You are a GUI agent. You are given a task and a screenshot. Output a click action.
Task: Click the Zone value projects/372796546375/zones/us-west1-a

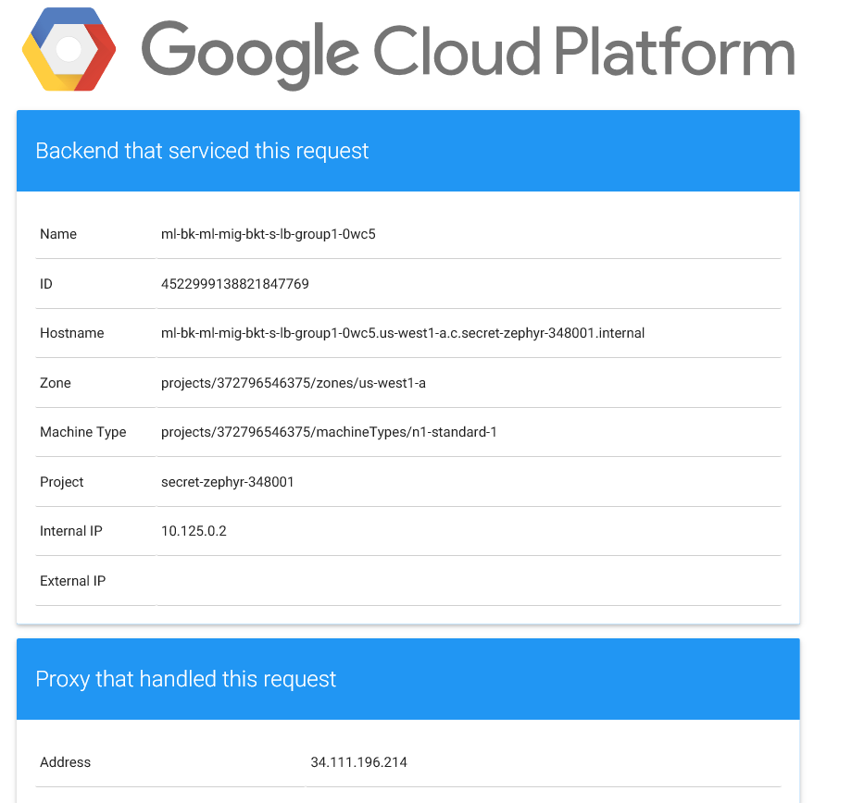point(294,383)
